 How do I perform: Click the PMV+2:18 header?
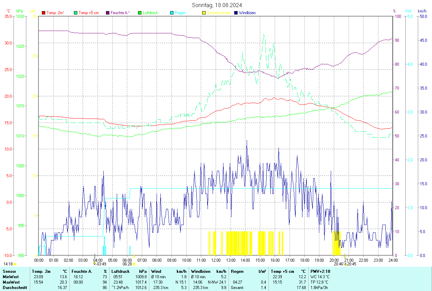pos(320,271)
